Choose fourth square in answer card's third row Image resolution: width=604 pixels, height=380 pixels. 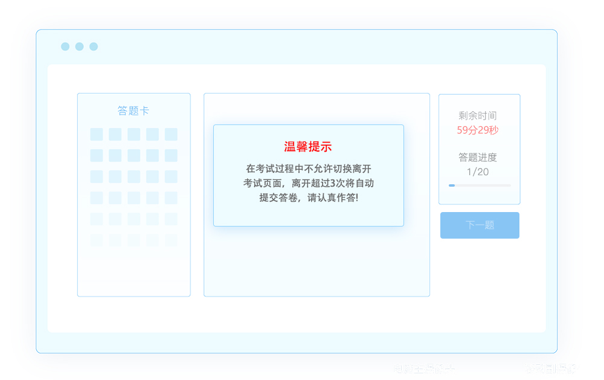(152, 176)
